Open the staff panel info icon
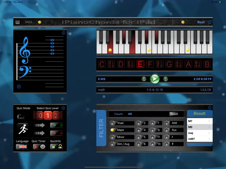Viewport: 226px width, 169px height. click(64, 33)
